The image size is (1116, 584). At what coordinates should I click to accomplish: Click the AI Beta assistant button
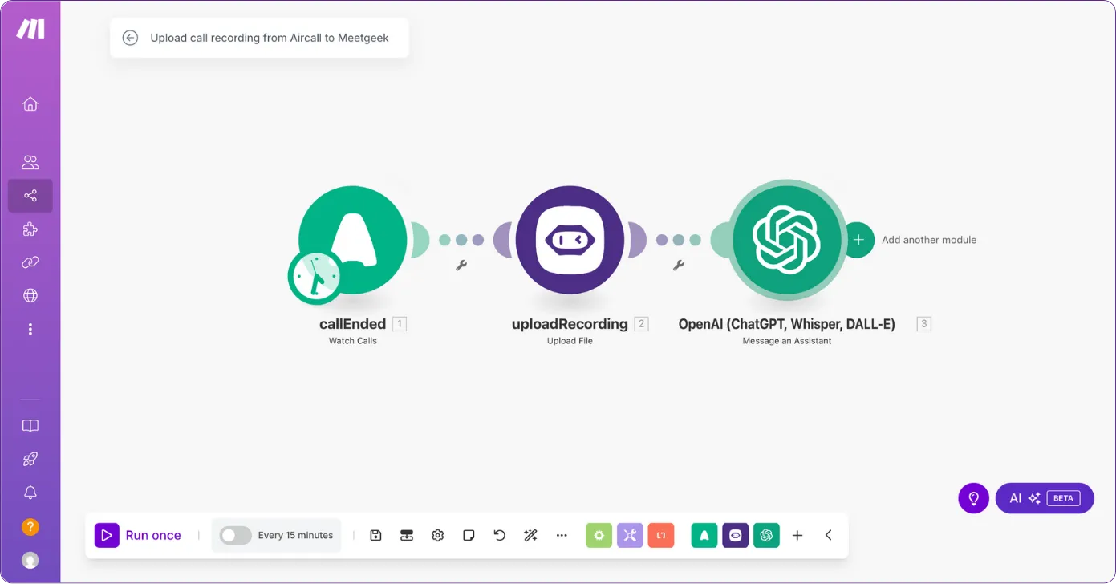[x=1044, y=498]
